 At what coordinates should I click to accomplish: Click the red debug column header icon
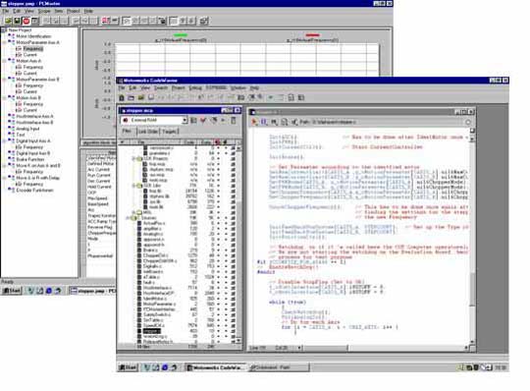217,142
